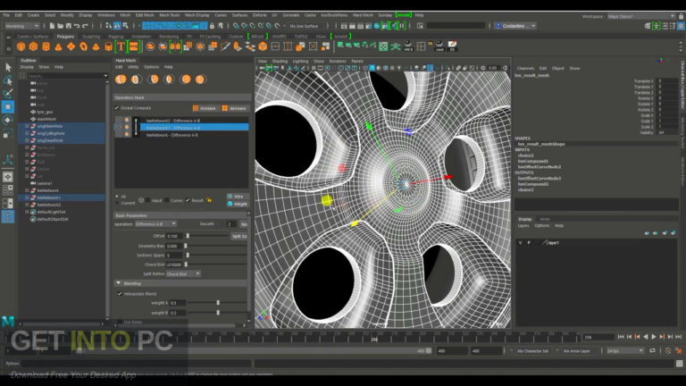Click the New Scene icon
686x386 pixels.
coord(52,26)
